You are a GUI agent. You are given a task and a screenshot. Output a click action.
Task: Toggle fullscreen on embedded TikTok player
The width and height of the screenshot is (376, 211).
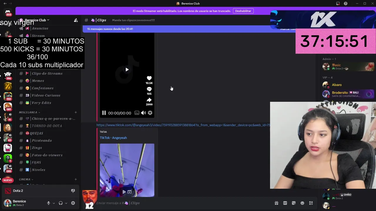click(x=150, y=113)
